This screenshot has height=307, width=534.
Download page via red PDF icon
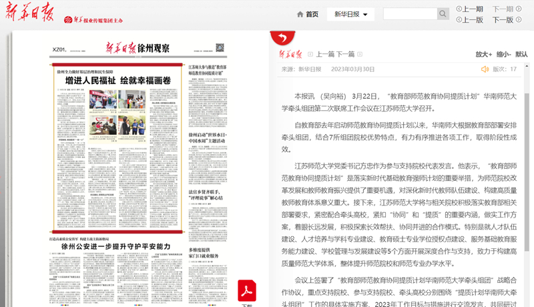pyautogui.click(x=247, y=290)
